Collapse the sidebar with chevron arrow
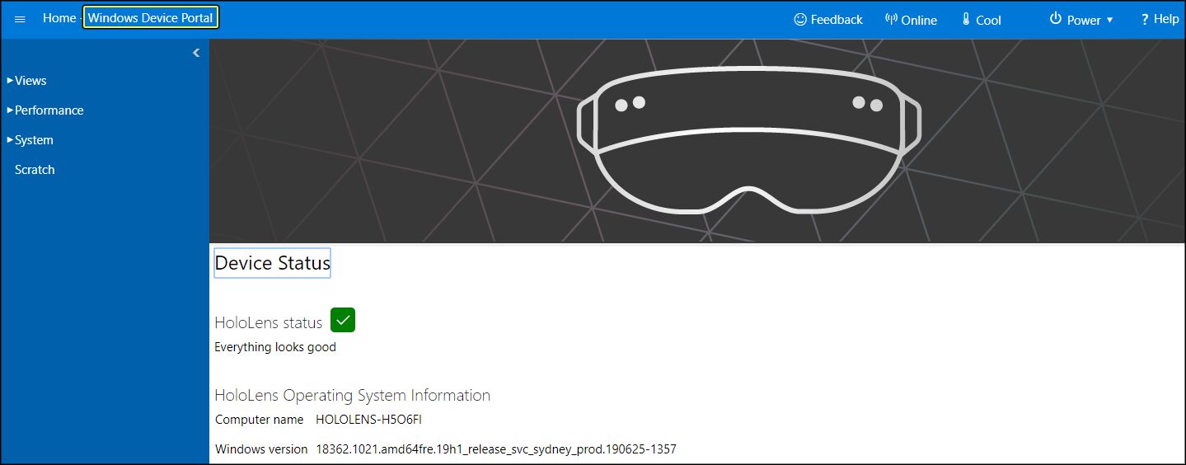 click(x=196, y=53)
